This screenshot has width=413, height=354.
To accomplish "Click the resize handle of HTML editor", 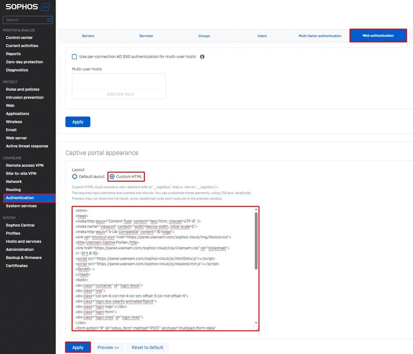I will [x=256, y=328].
